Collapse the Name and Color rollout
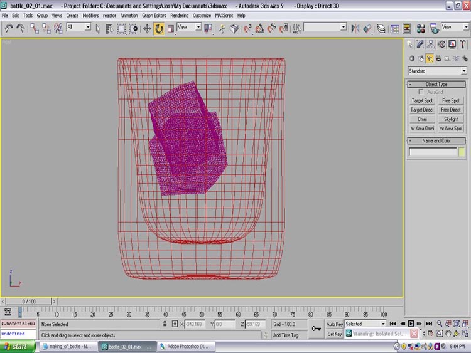 (436, 141)
